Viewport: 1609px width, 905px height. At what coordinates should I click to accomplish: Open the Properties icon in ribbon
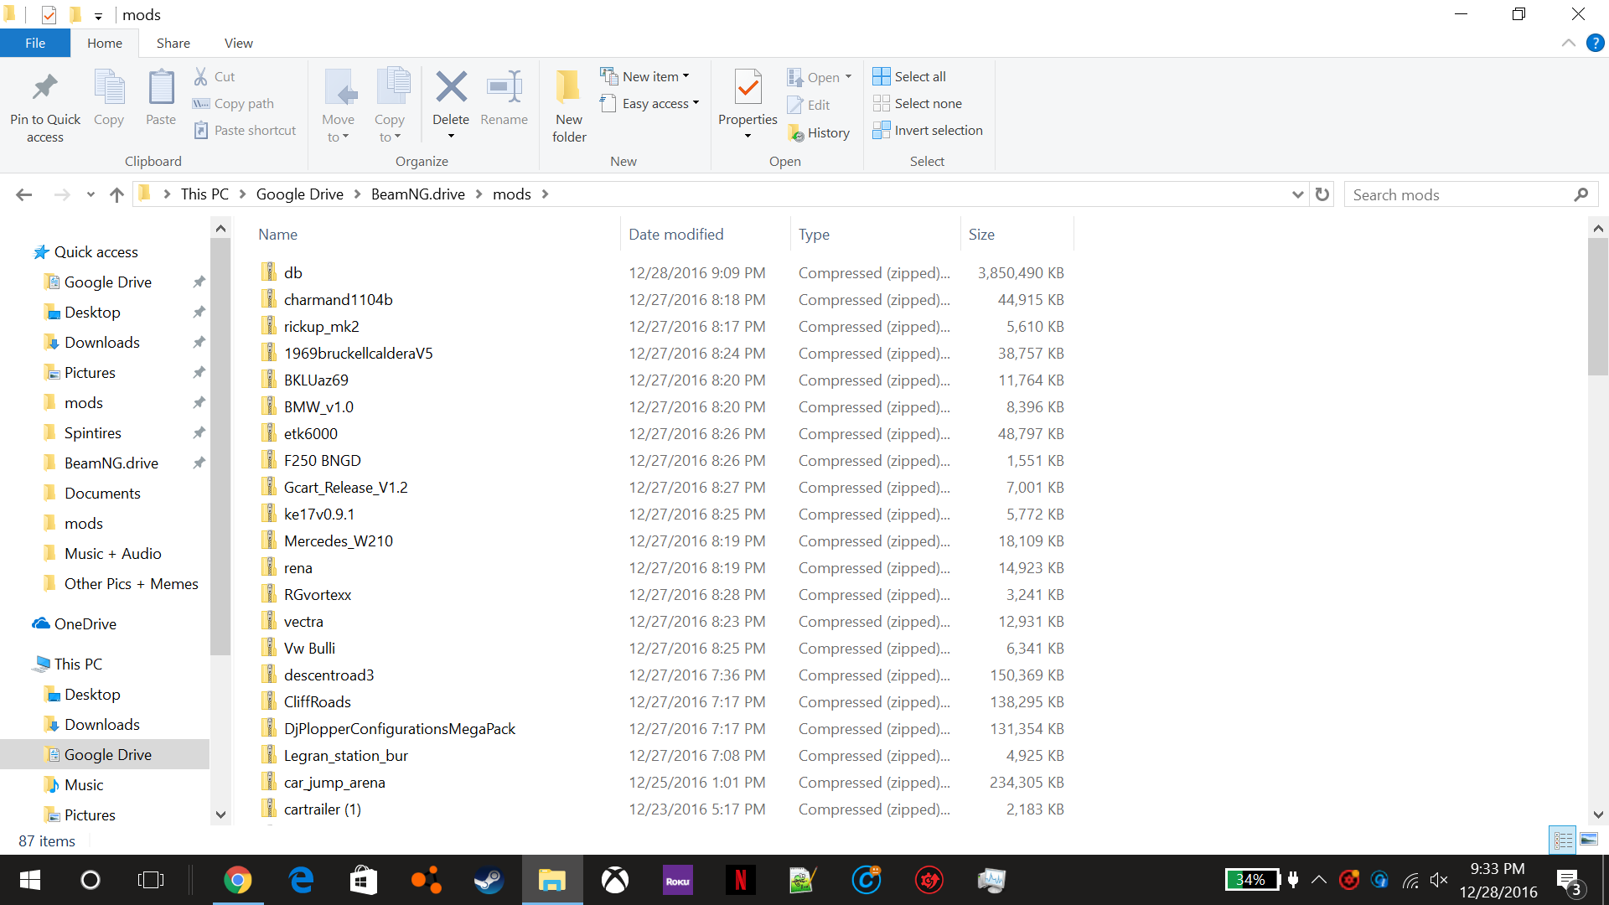tap(748, 88)
